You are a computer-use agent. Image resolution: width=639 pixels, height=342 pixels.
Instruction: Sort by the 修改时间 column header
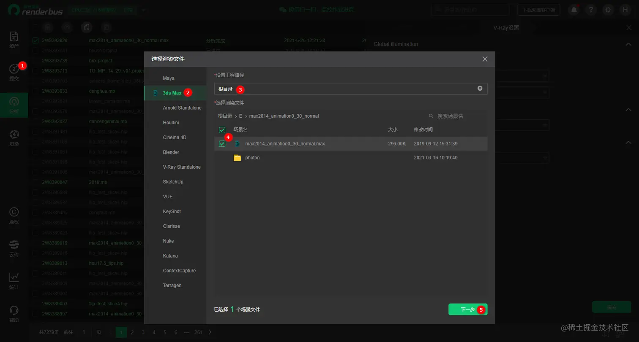click(x=423, y=130)
